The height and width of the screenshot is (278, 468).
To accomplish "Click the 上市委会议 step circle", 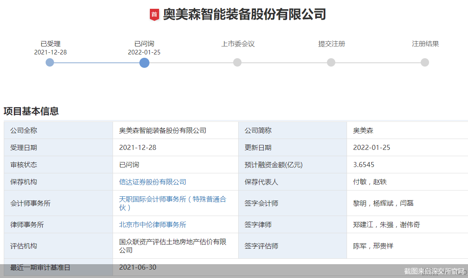I will 237,62.
